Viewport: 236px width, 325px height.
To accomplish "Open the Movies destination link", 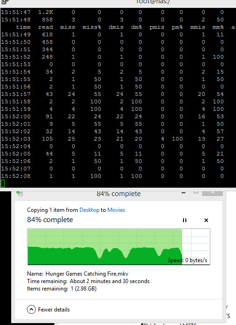I will tap(116, 210).
